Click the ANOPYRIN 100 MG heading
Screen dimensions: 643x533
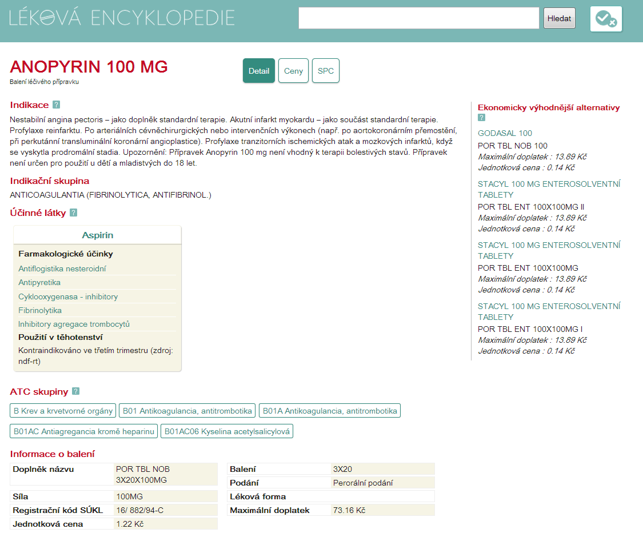pyautogui.click(x=89, y=66)
